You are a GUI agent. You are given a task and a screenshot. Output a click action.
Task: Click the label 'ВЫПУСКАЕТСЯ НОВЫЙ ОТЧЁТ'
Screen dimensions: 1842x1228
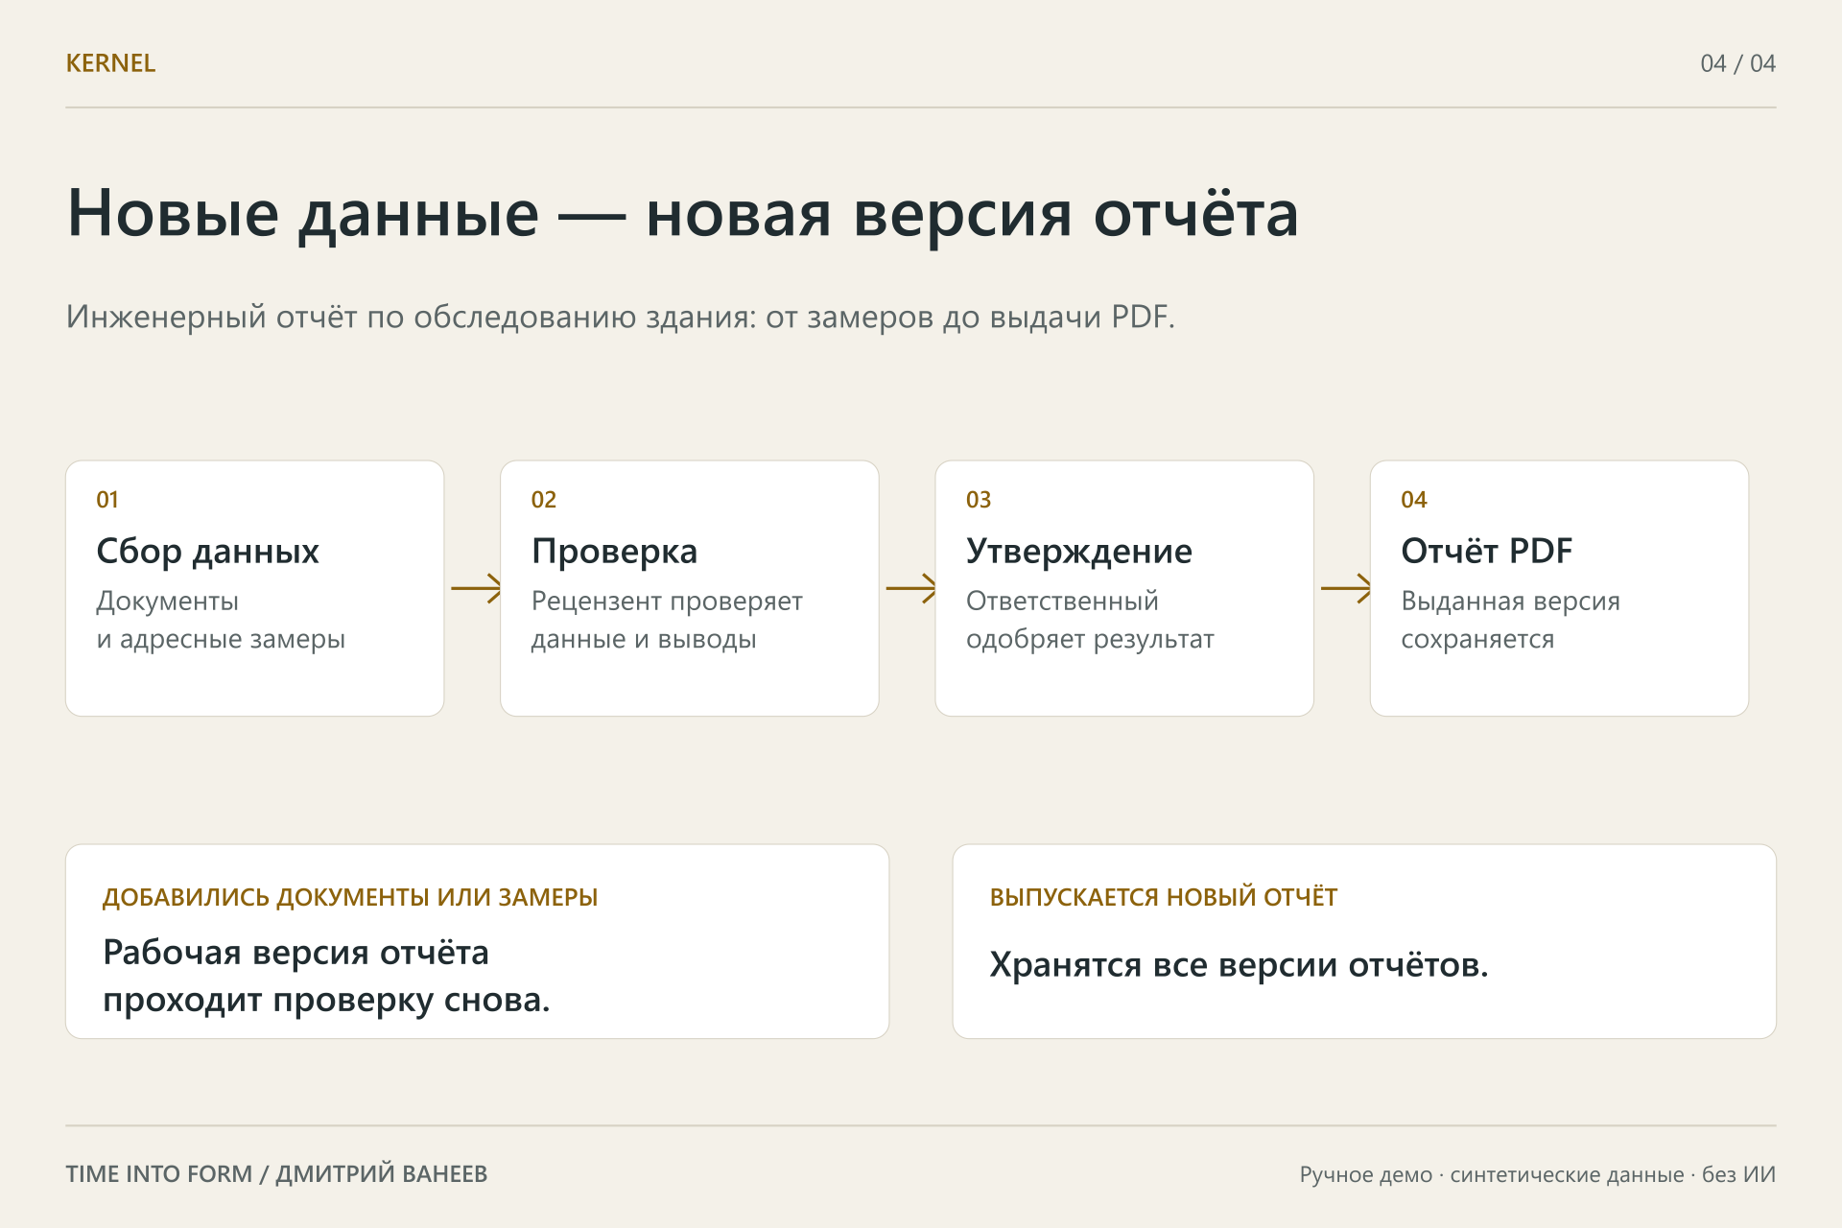point(1163,897)
